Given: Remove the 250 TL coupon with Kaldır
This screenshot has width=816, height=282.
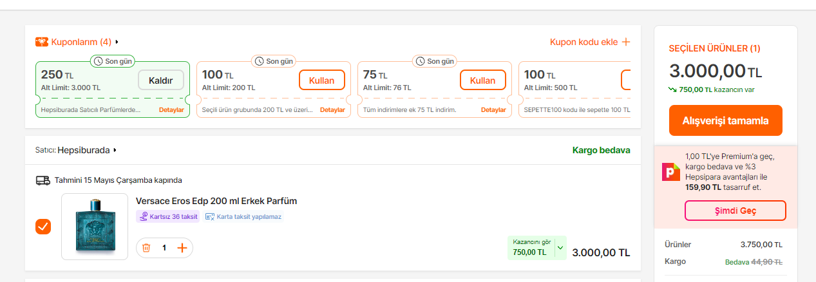Looking at the screenshot, I should (x=161, y=80).
